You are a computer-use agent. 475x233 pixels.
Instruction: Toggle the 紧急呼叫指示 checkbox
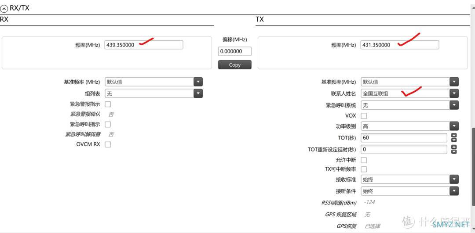point(108,124)
